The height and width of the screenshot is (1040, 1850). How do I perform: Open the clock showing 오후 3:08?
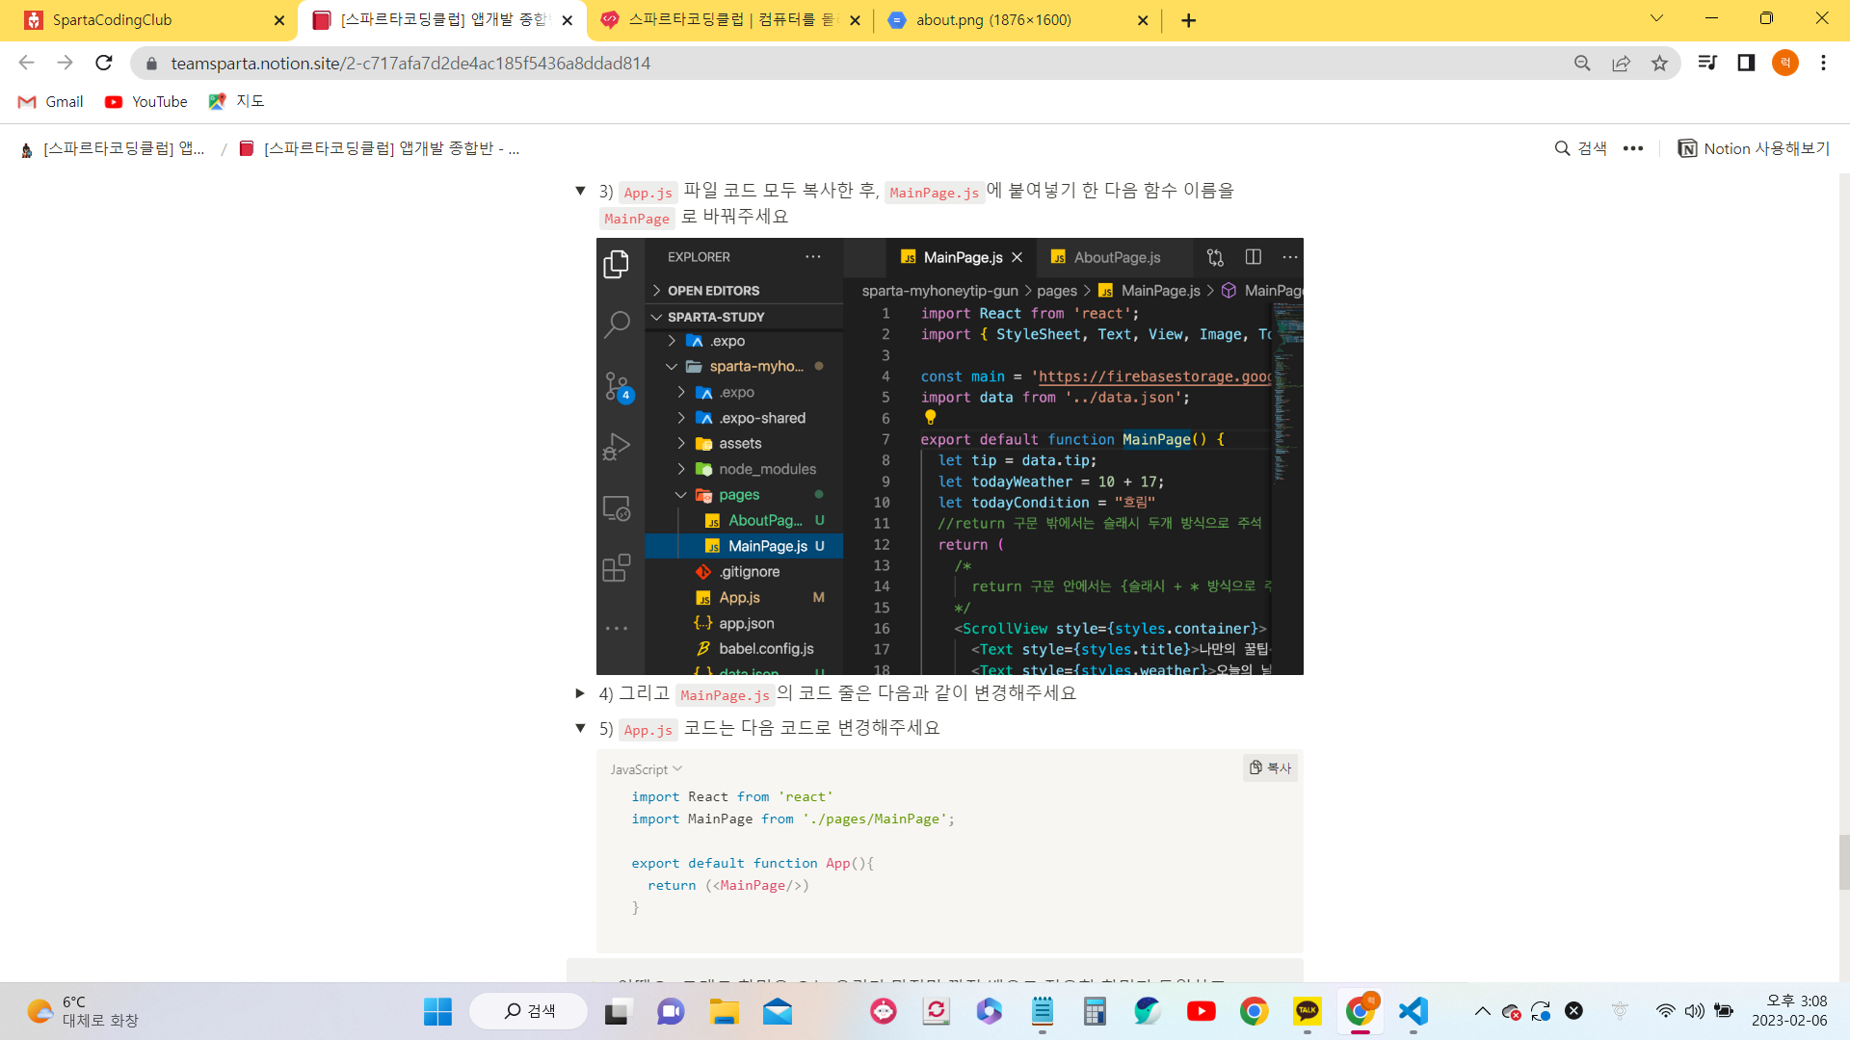[1788, 1011]
